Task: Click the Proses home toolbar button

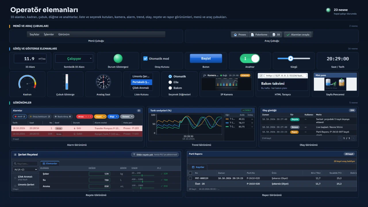Action: coord(240,34)
